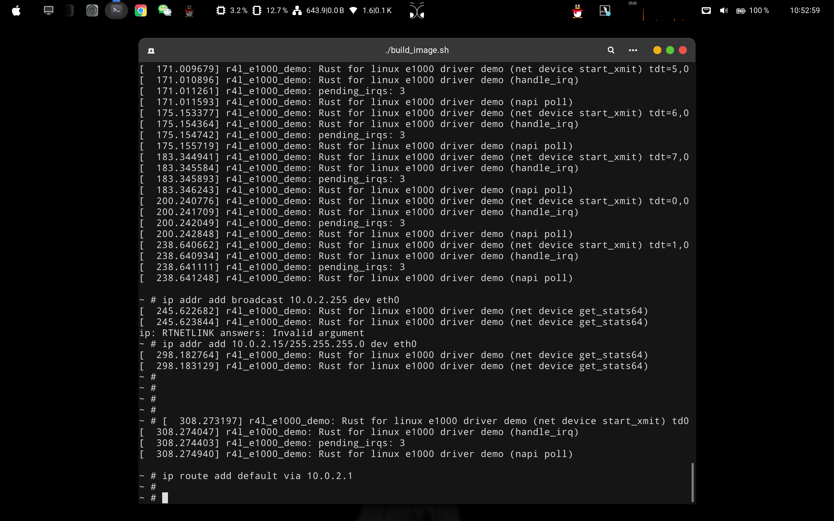
Task: Click the volume speaker icon
Action: [x=723, y=11]
